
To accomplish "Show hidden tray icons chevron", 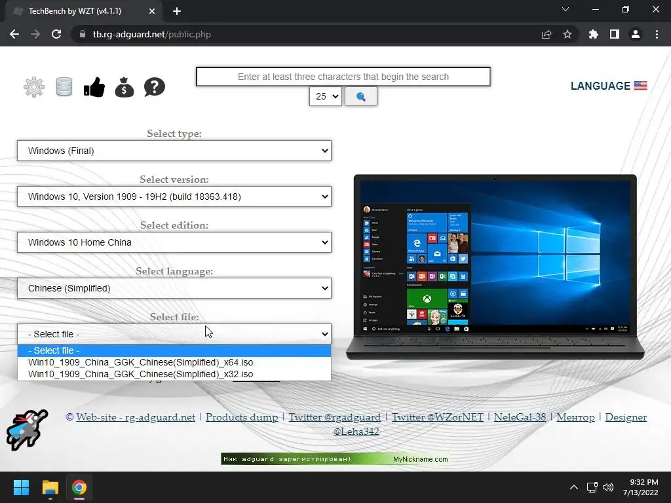I will tap(574, 487).
